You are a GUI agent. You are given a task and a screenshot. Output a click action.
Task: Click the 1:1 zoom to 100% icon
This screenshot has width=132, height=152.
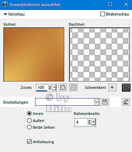pyautogui.click(x=73, y=87)
